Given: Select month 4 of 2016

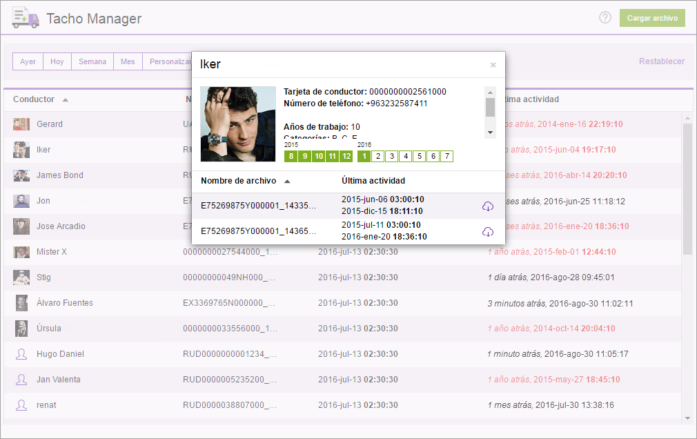Looking at the screenshot, I should tap(405, 156).
